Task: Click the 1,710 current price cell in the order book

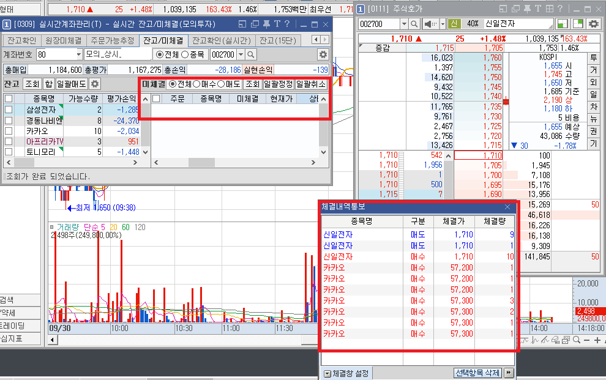Action: [x=478, y=155]
